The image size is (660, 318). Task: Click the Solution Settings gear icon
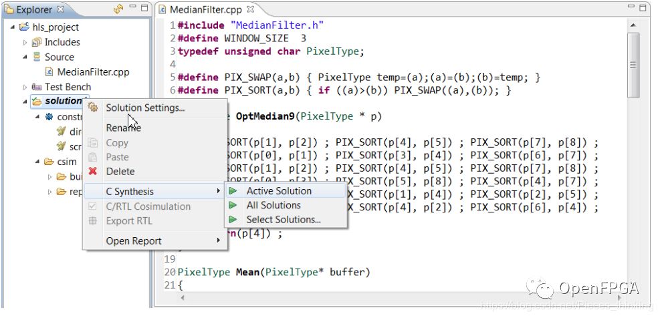92,108
